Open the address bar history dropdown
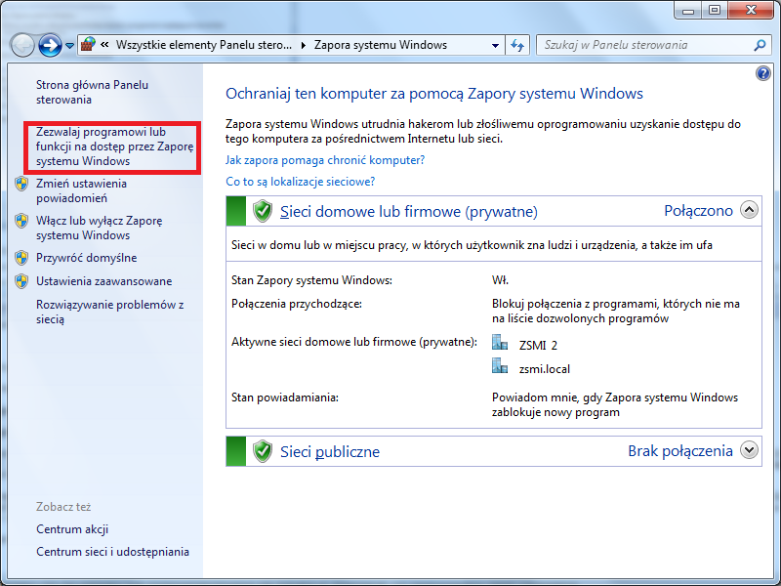Screen dimensions: 781x586 pyautogui.click(x=495, y=45)
